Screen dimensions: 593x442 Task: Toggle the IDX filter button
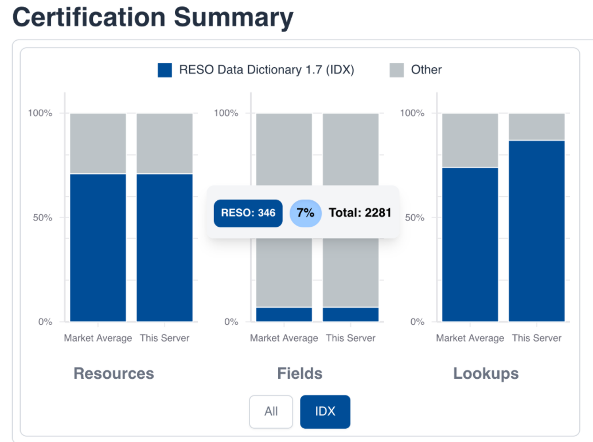[325, 412]
